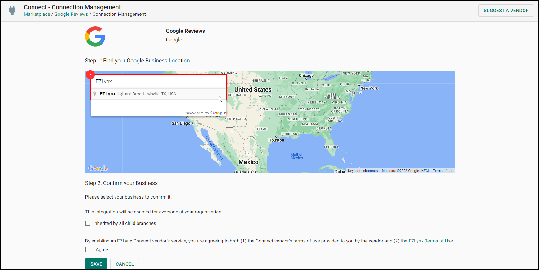
Task: Click the location pin icon in the suggestion
Action: point(95,94)
